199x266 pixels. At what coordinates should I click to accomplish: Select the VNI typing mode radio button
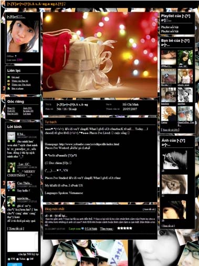[9, 259]
